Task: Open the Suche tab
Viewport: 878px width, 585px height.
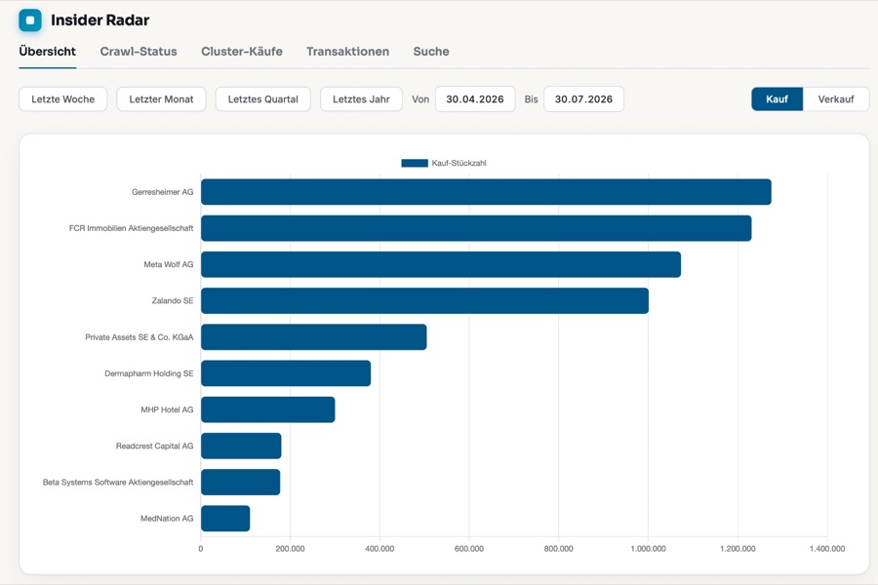Action: (431, 52)
